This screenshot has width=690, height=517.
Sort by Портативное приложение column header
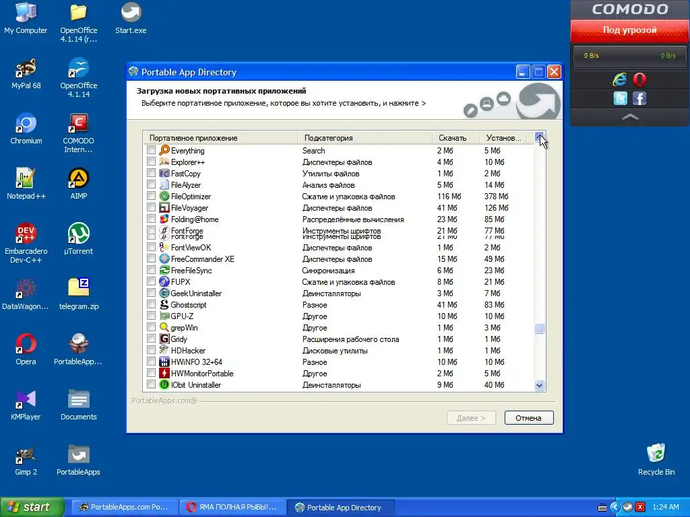220,137
